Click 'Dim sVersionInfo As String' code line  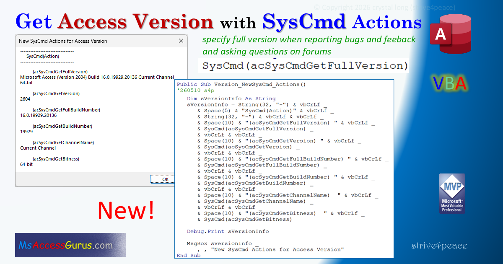click(231, 99)
